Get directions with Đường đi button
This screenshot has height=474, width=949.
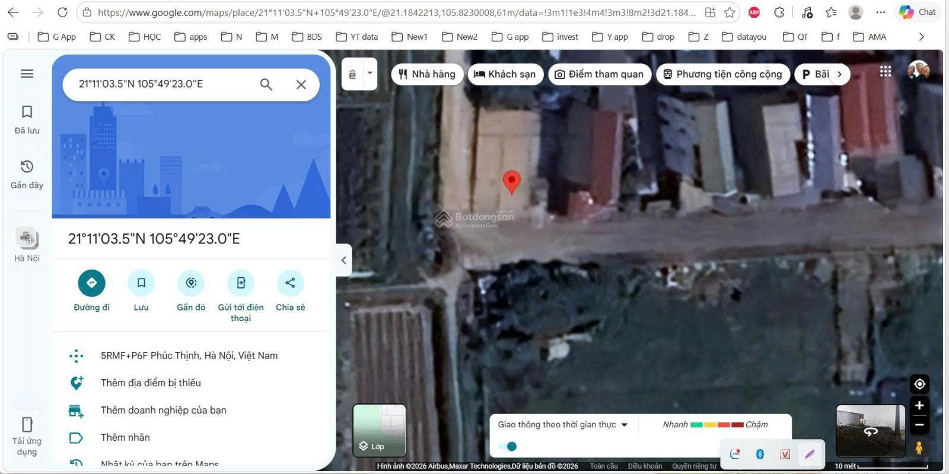tap(91, 290)
